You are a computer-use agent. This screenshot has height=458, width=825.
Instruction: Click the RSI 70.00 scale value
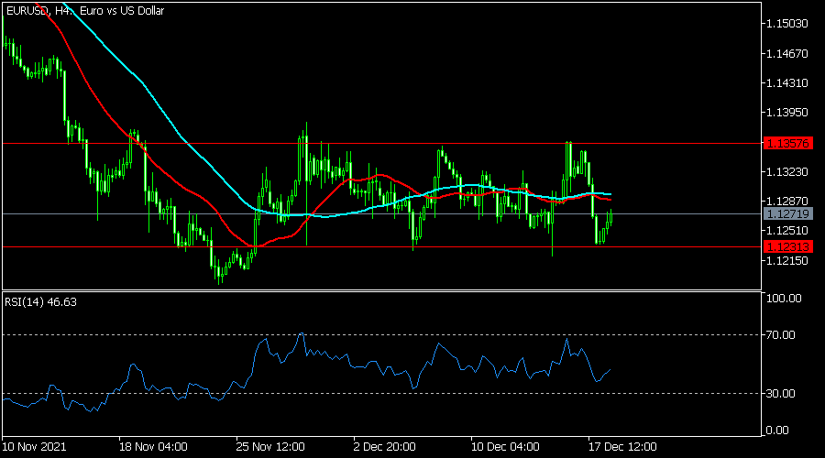[781, 335]
